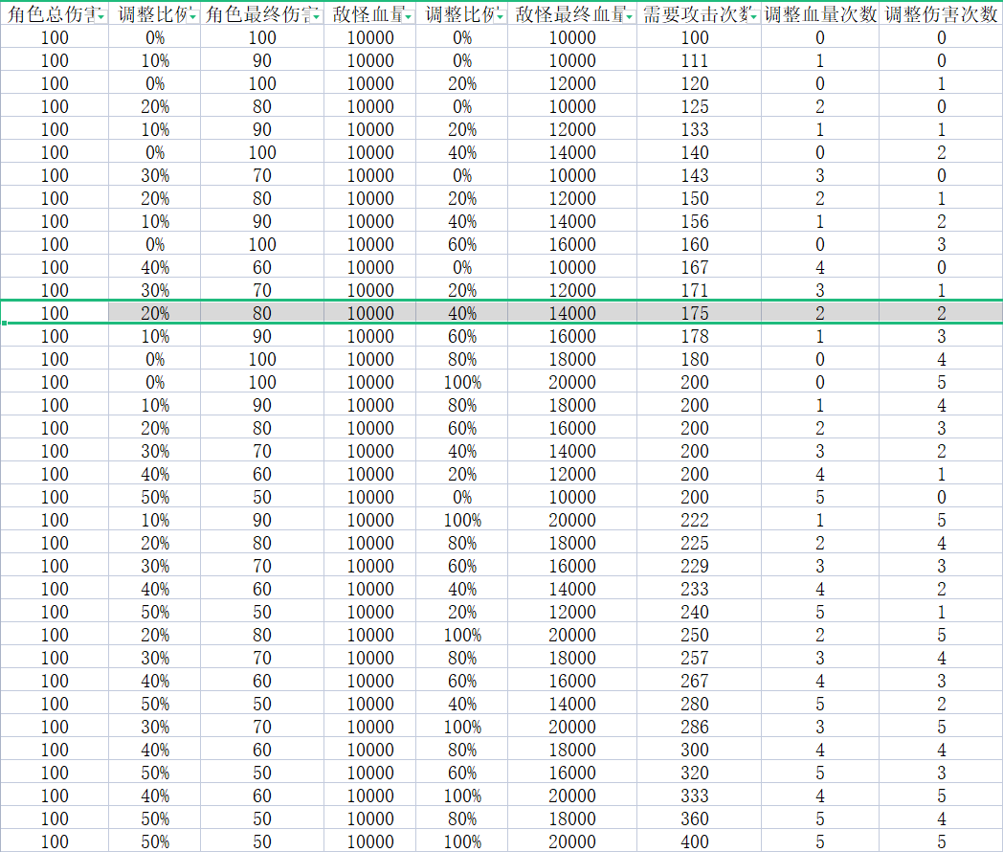1003x852 pixels.
Task: Select the cell with value 333
Action: click(x=694, y=796)
